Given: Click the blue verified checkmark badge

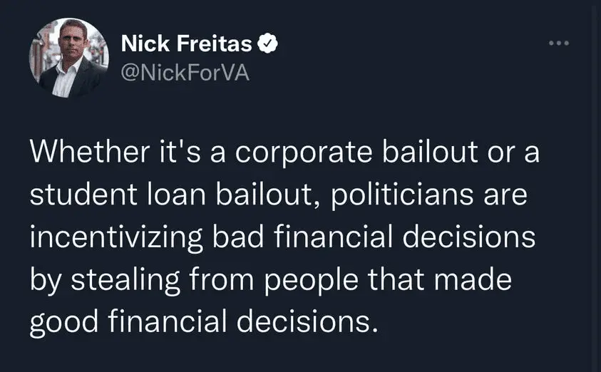Looking at the screenshot, I should coord(267,44).
